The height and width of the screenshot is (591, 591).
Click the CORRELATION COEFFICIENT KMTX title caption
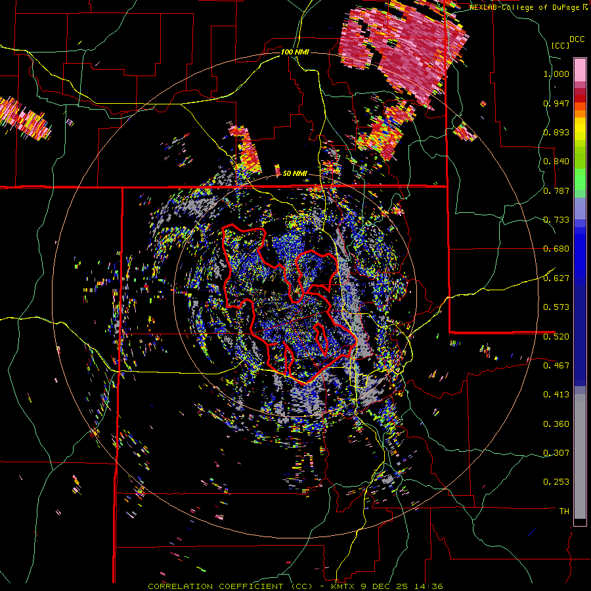(295, 586)
